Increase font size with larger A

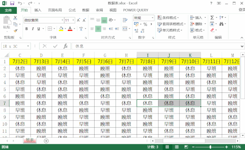[78, 20]
